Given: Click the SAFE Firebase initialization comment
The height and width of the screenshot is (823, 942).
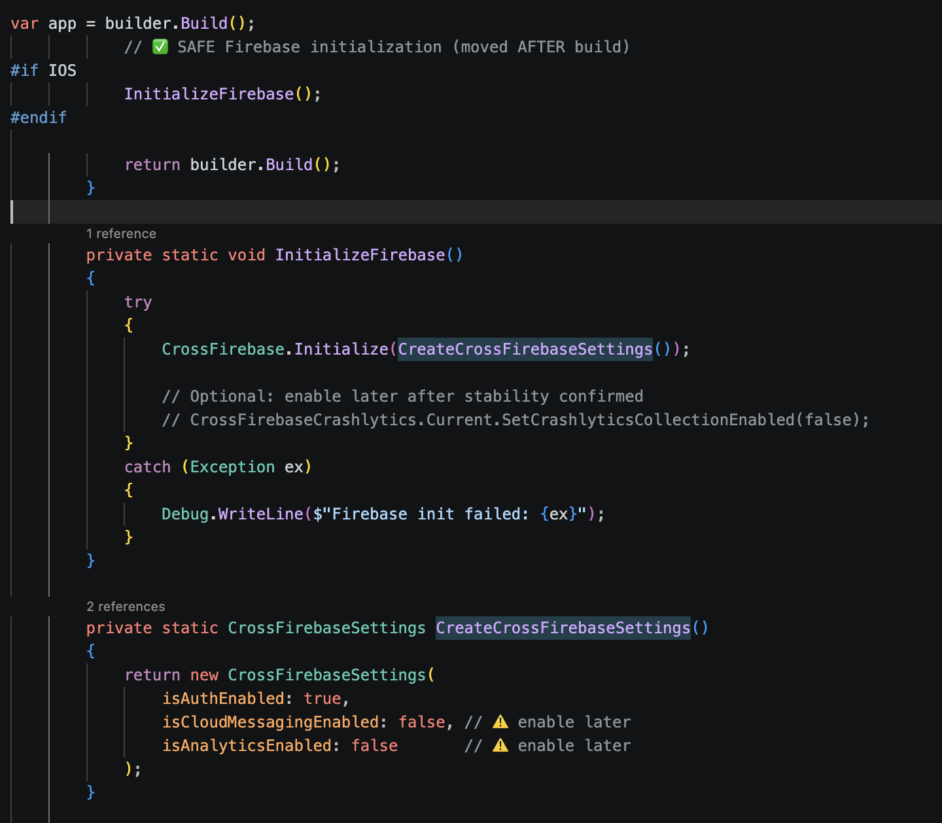Looking at the screenshot, I should click(377, 47).
